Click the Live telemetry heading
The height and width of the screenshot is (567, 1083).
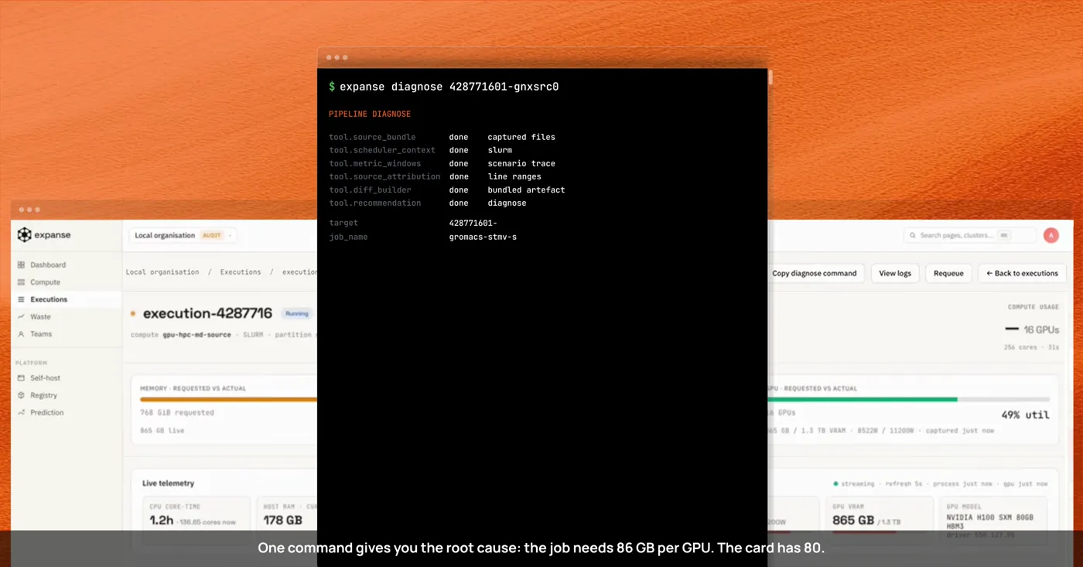(x=169, y=483)
